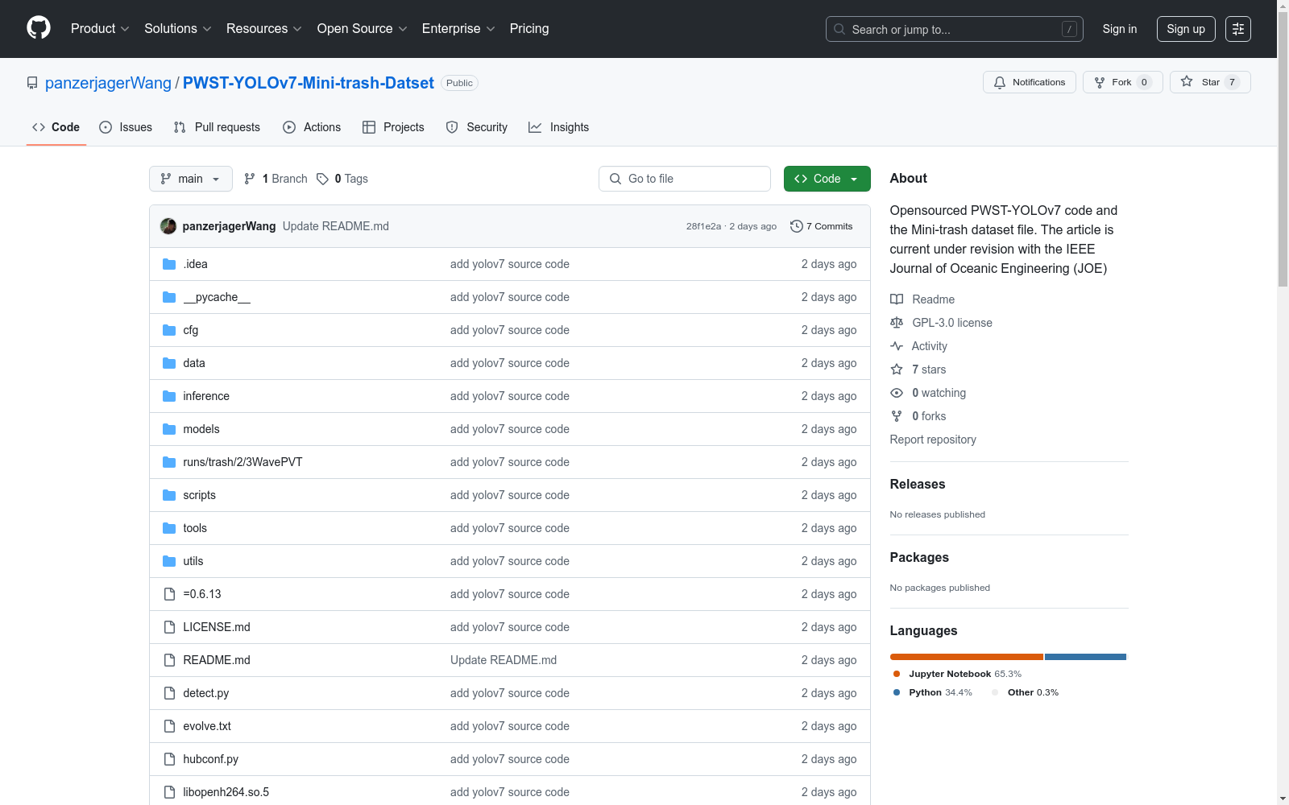
Task: Expand the Enterprise menu
Action: [x=458, y=29]
